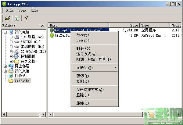Click the SYSTEM (C:) drive icon

[x=17, y=42]
